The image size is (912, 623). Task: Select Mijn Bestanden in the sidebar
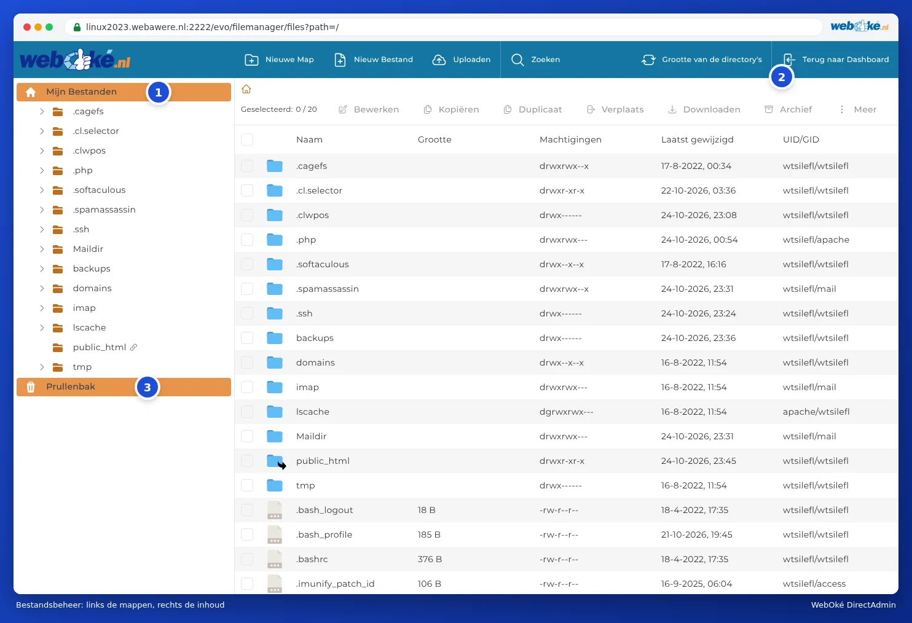click(x=124, y=92)
